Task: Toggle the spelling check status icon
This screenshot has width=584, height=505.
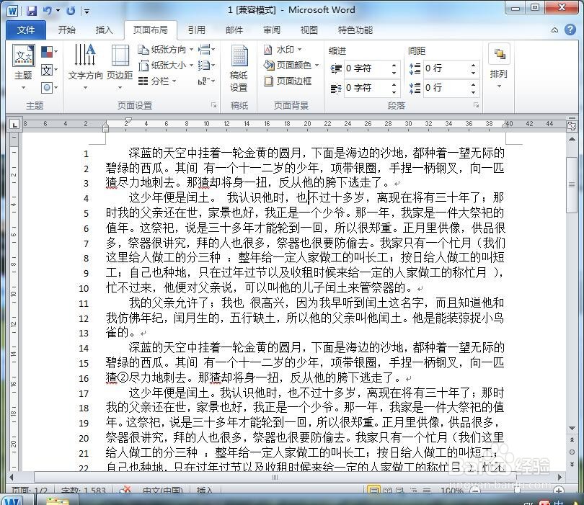Action: [126, 491]
